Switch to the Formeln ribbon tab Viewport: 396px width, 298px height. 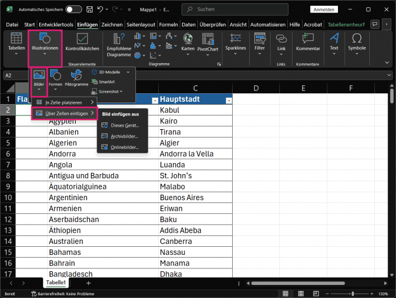coord(168,24)
